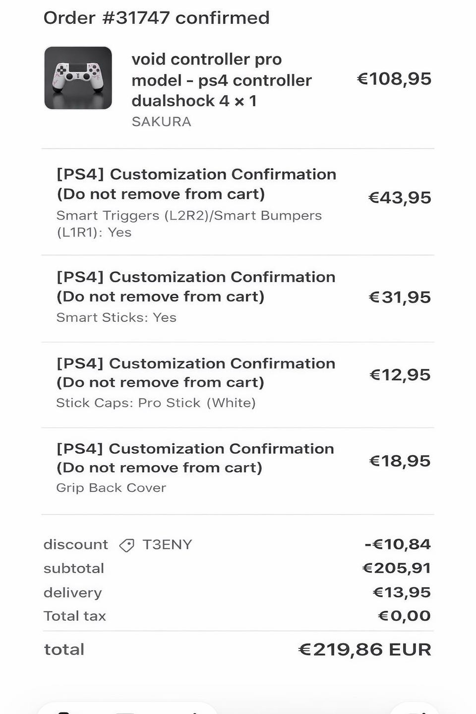Click the €43,95 customization price
Screen dimensions: 476x714
pos(400,198)
